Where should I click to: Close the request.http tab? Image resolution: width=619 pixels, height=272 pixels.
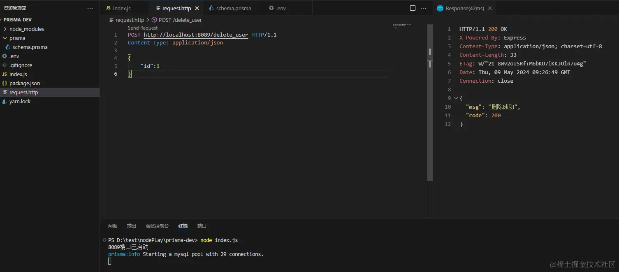coord(197,8)
